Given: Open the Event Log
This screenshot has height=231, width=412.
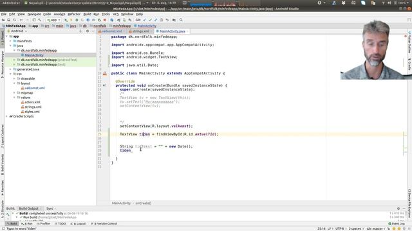Looking at the screenshot, I should (397, 224).
